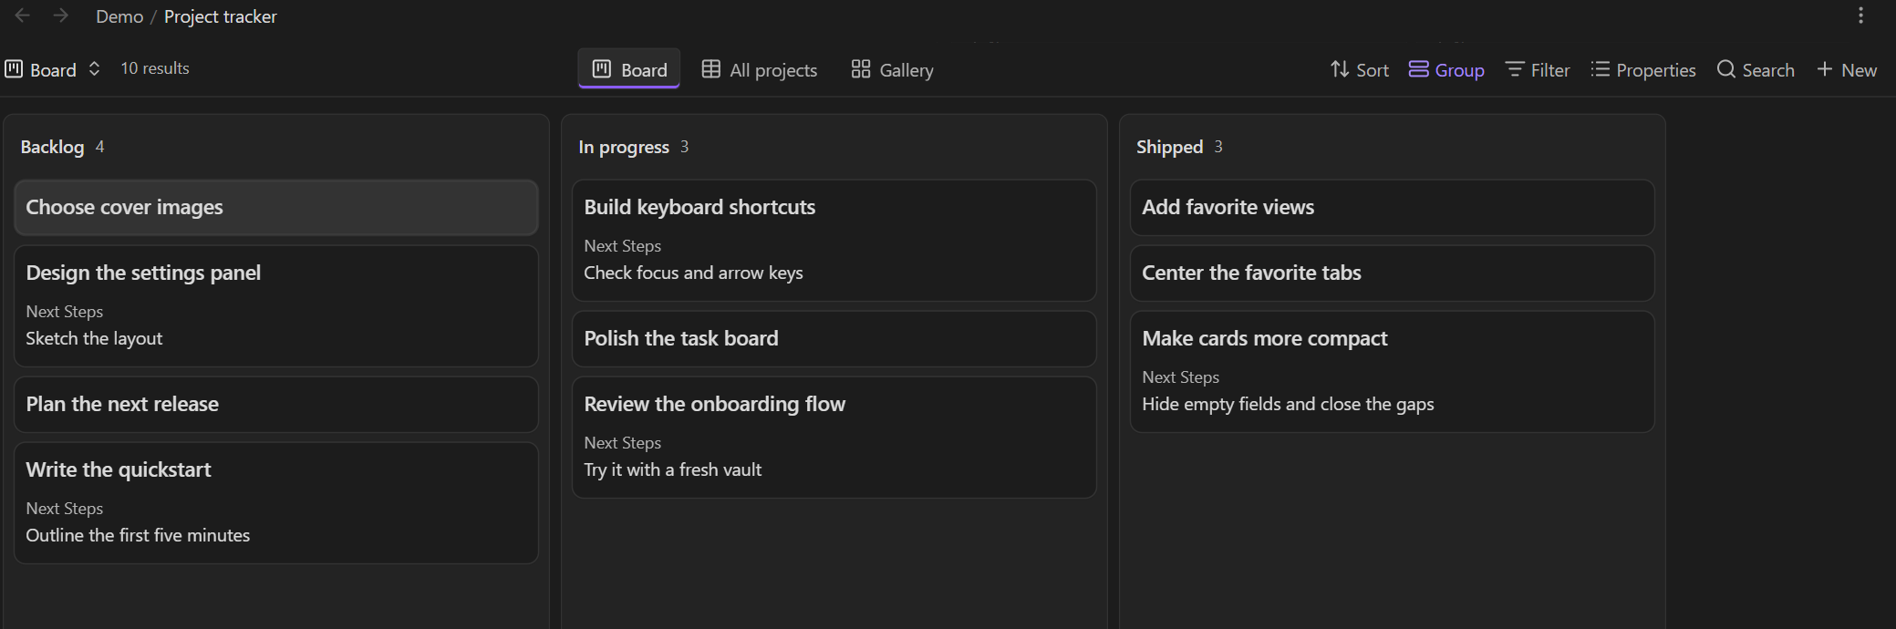
Task: Expand the Board view switcher chevrons
Action: pyautogui.click(x=94, y=69)
